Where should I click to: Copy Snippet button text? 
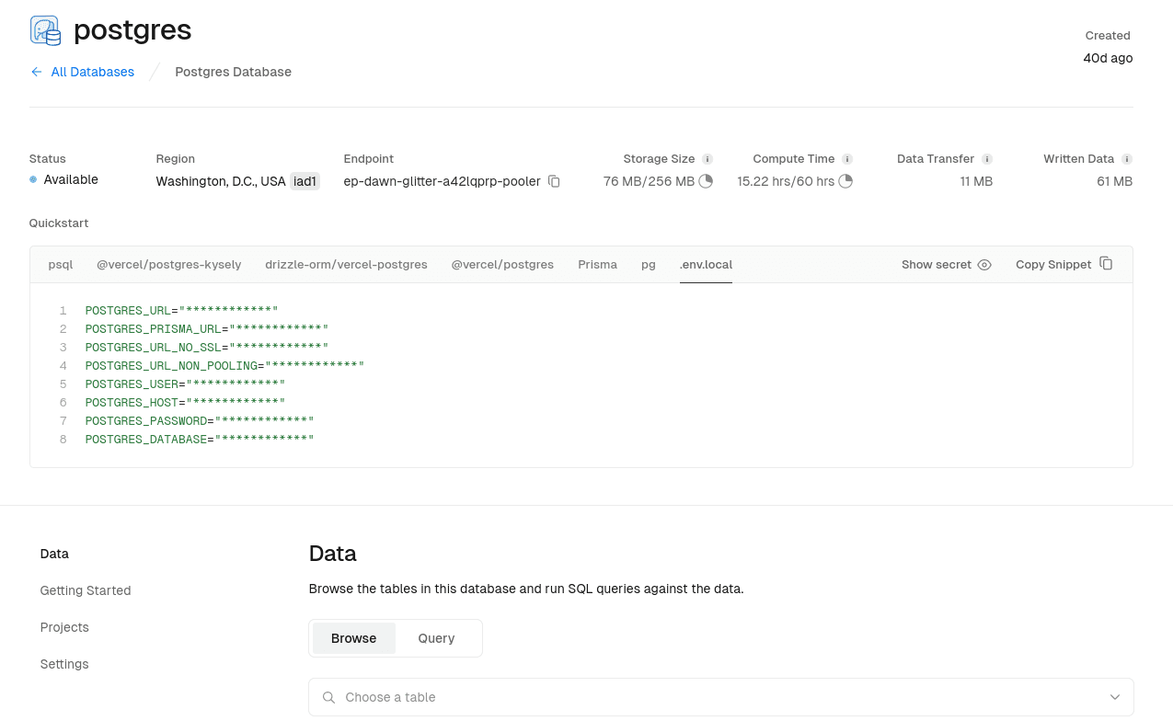click(1053, 265)
